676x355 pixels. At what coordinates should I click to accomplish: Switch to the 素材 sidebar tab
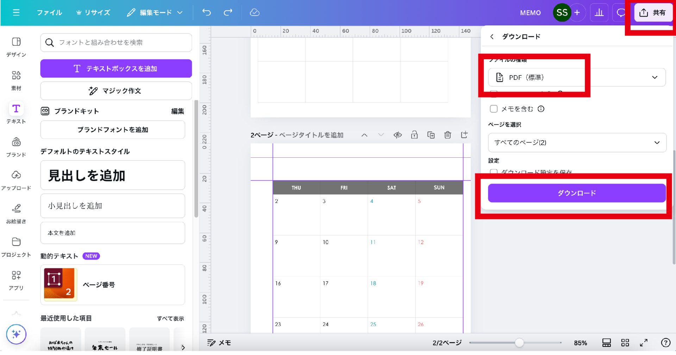tap(16, 80)
